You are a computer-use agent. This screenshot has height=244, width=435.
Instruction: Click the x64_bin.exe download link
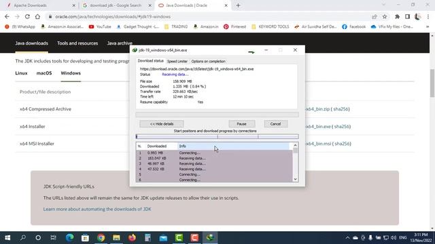tap(318, 127)
